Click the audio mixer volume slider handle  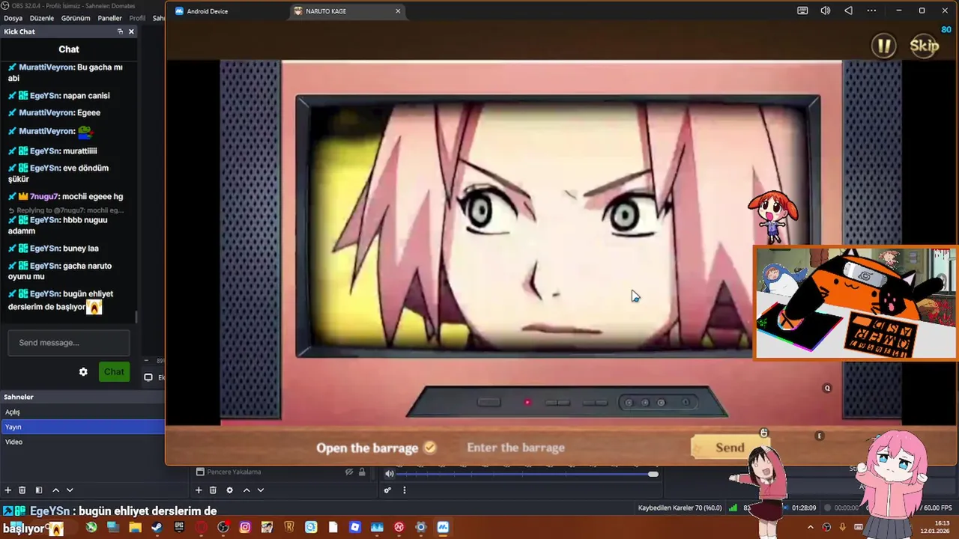[653, 474]
